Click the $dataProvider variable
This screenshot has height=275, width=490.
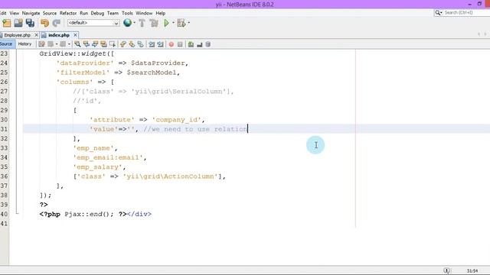point(158,63)
